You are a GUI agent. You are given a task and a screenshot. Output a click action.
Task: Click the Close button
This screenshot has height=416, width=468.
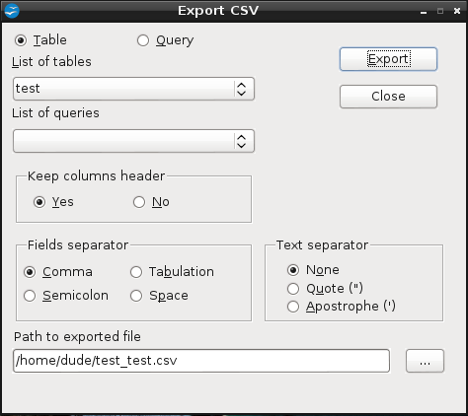click(388, 97)
